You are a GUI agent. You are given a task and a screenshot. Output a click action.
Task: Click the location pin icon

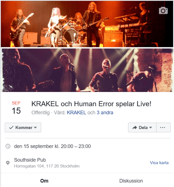[8, 163]
